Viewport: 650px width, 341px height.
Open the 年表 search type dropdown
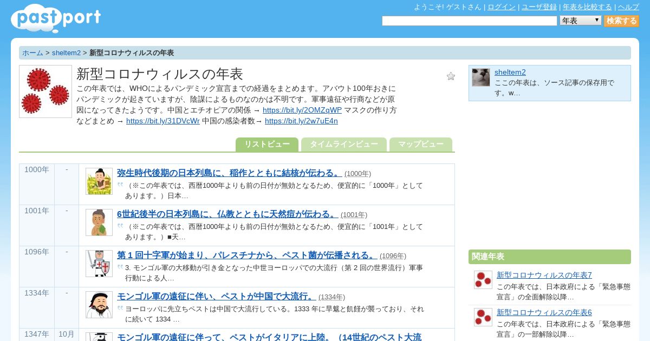pyautogui.click(x=581, y=21)
